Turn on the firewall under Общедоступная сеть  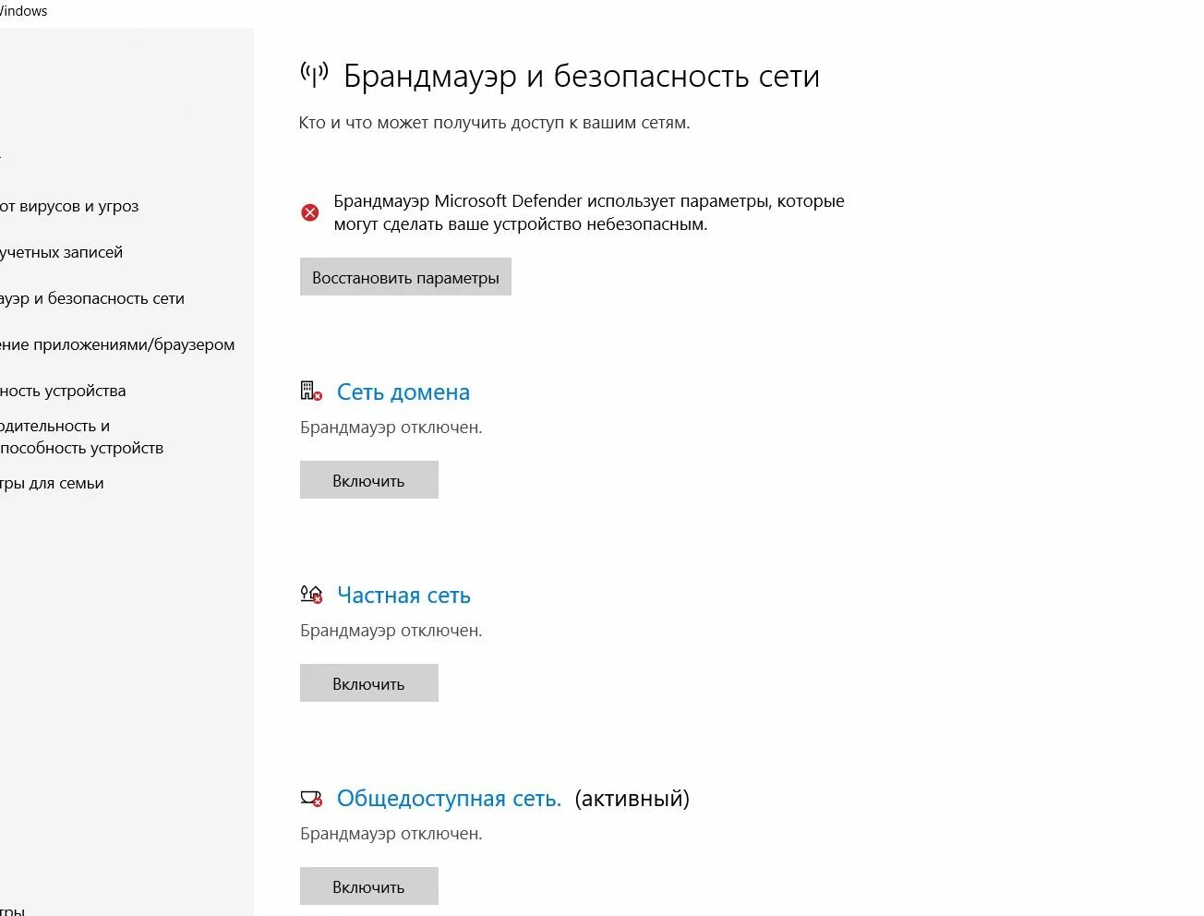tap(368, 886)
